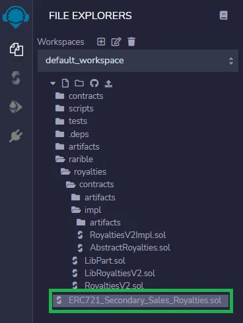Collapse the workspace root tree arrow
The height and width of the screenshot is (323, 243).
click(x=53, y=83)
